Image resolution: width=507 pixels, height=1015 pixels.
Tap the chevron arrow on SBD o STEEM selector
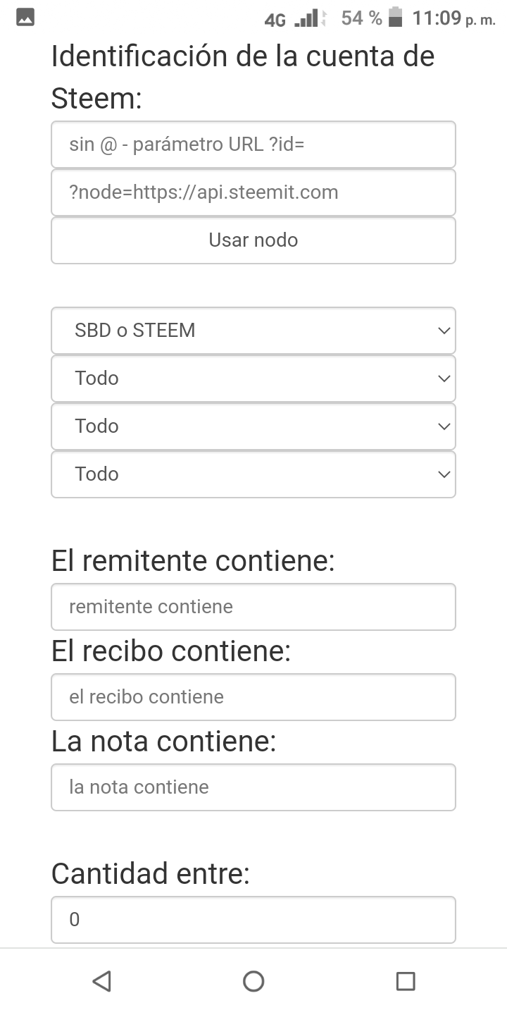coord(444,331)
